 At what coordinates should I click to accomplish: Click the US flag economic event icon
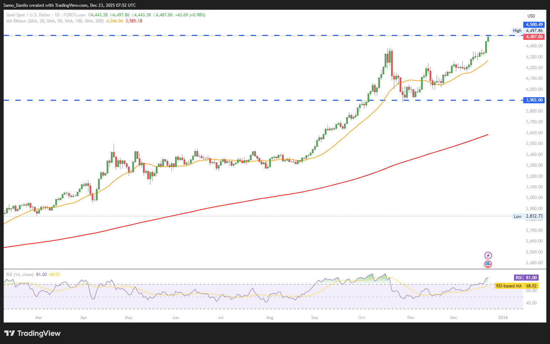click(488, 264)
